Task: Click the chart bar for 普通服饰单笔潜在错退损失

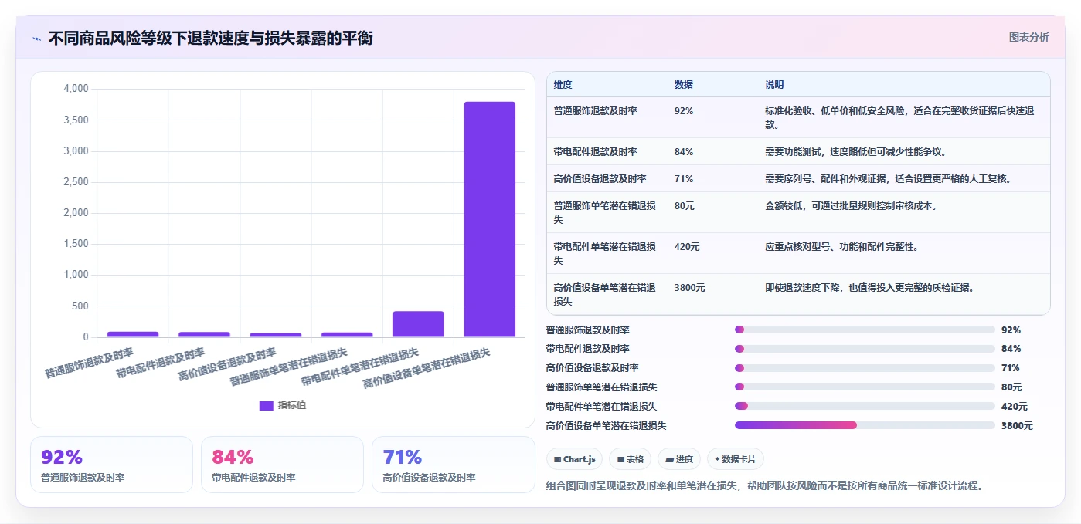Action: 347,335
